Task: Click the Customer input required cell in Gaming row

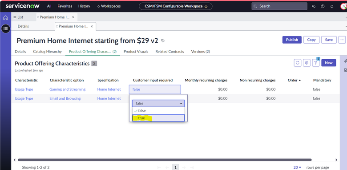Action: click(155, 89)
